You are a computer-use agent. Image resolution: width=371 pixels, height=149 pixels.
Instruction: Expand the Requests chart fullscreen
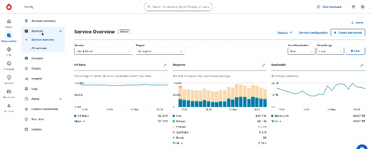[x=263, y=65]
